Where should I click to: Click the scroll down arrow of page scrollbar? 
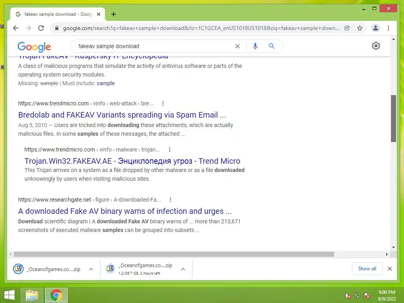coord(393,247)
